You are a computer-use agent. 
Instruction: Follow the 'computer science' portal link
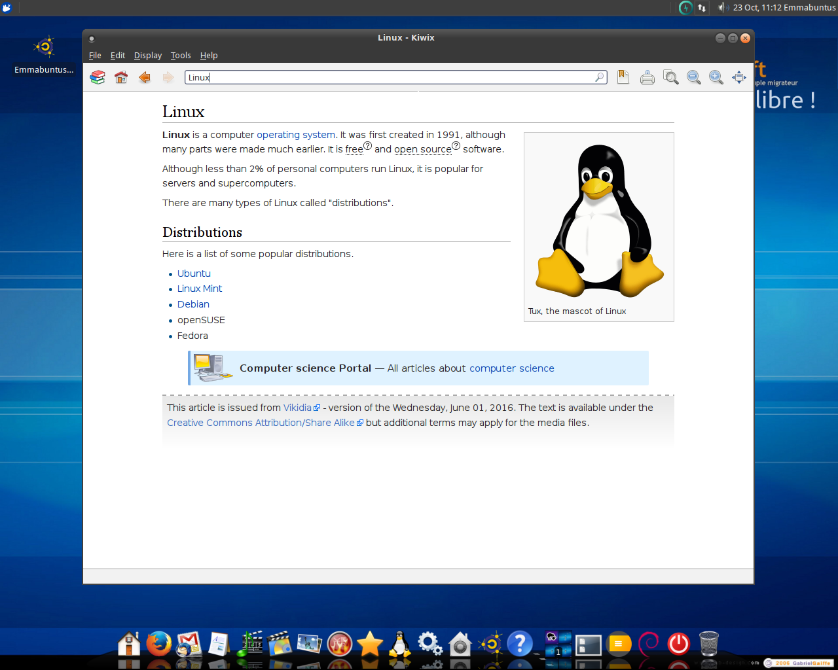[512, 368]
